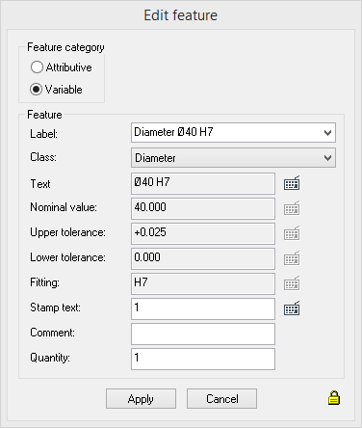This screenshot has width=362, height=428.
Task: Click the Fitting: label
Action: [x=44, y=282]
